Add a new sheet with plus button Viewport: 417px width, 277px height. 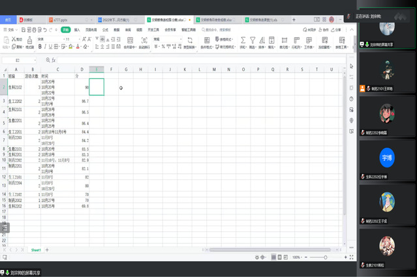[46, 250]
